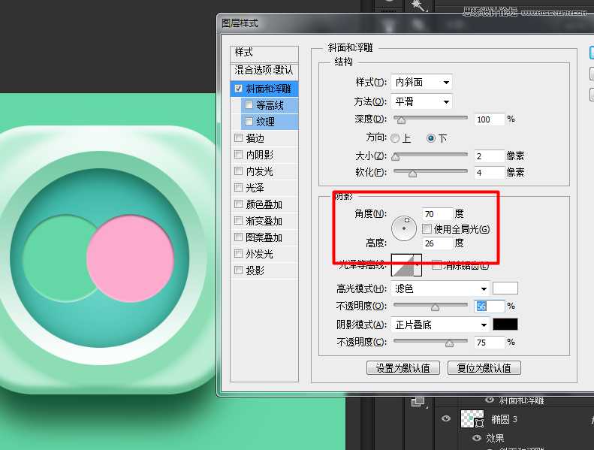Open 光泽等高线 contour picker arrow

click(x=418, y=265)
